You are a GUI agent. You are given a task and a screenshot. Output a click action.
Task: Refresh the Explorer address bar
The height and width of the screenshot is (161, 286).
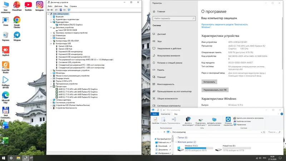(x=264, y=132)
